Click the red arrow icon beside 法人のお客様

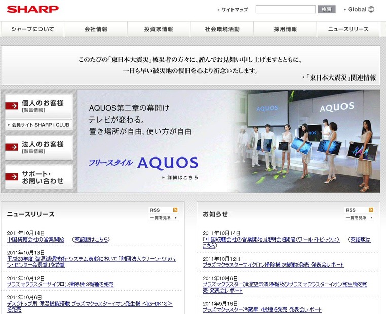click(x=12, y=147)
